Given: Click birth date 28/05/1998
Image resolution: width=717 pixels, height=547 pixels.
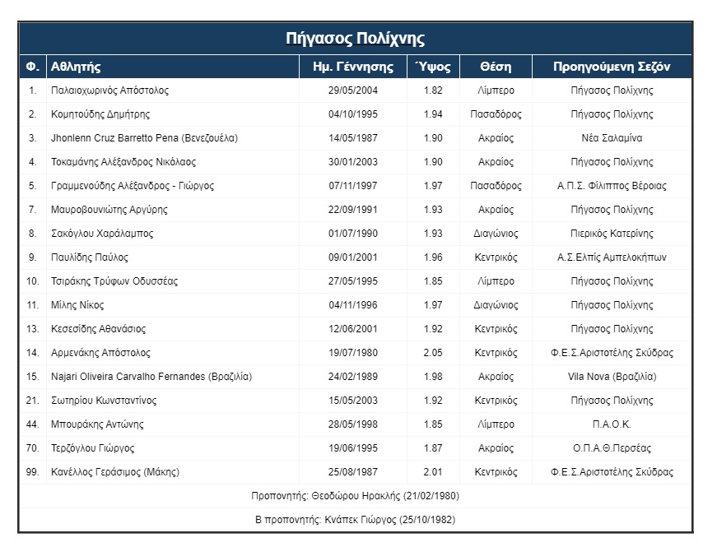Looking at the screenshot, I should (x=352, y=424).
